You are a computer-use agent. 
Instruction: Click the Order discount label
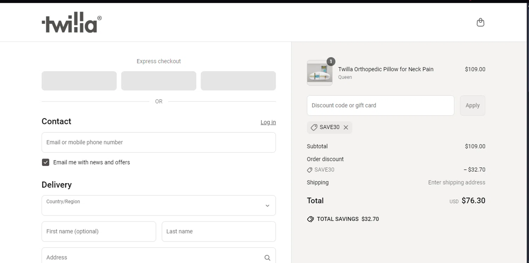click(x=325, y=159)
